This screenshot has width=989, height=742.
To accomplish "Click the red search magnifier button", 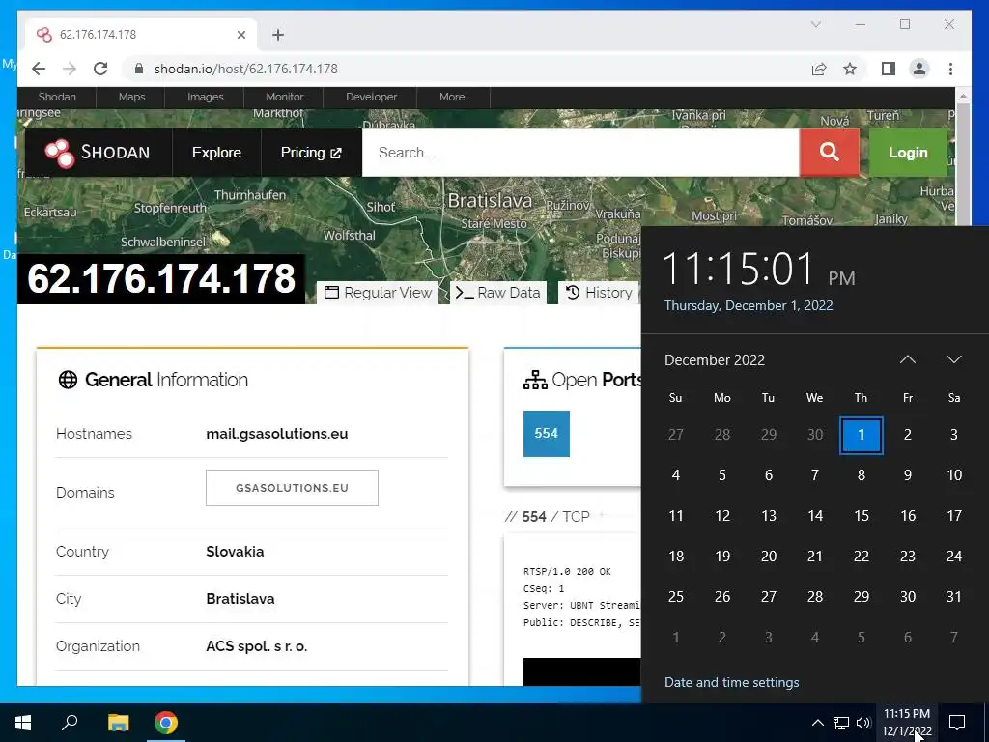I will (829, 153).
